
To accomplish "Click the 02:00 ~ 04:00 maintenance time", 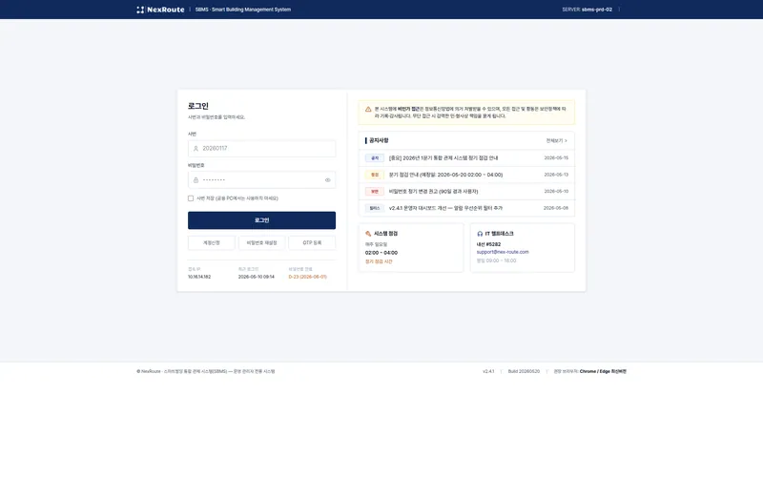I will [x=381, y=253].
